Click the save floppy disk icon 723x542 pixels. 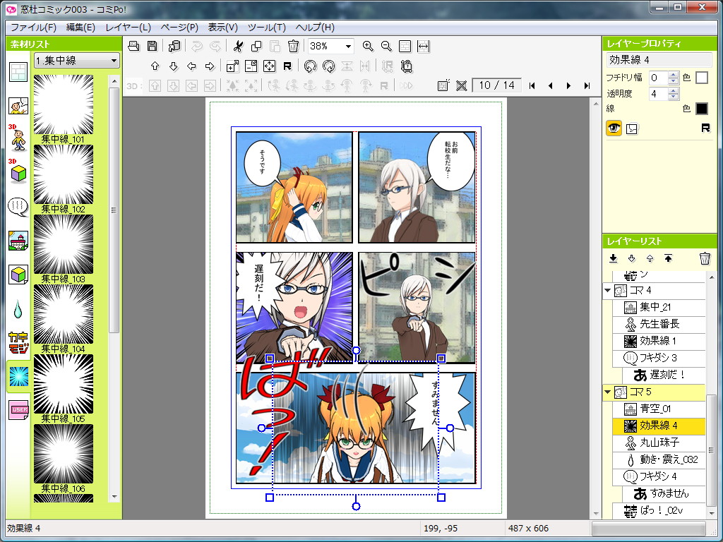(x=153, y=46)
